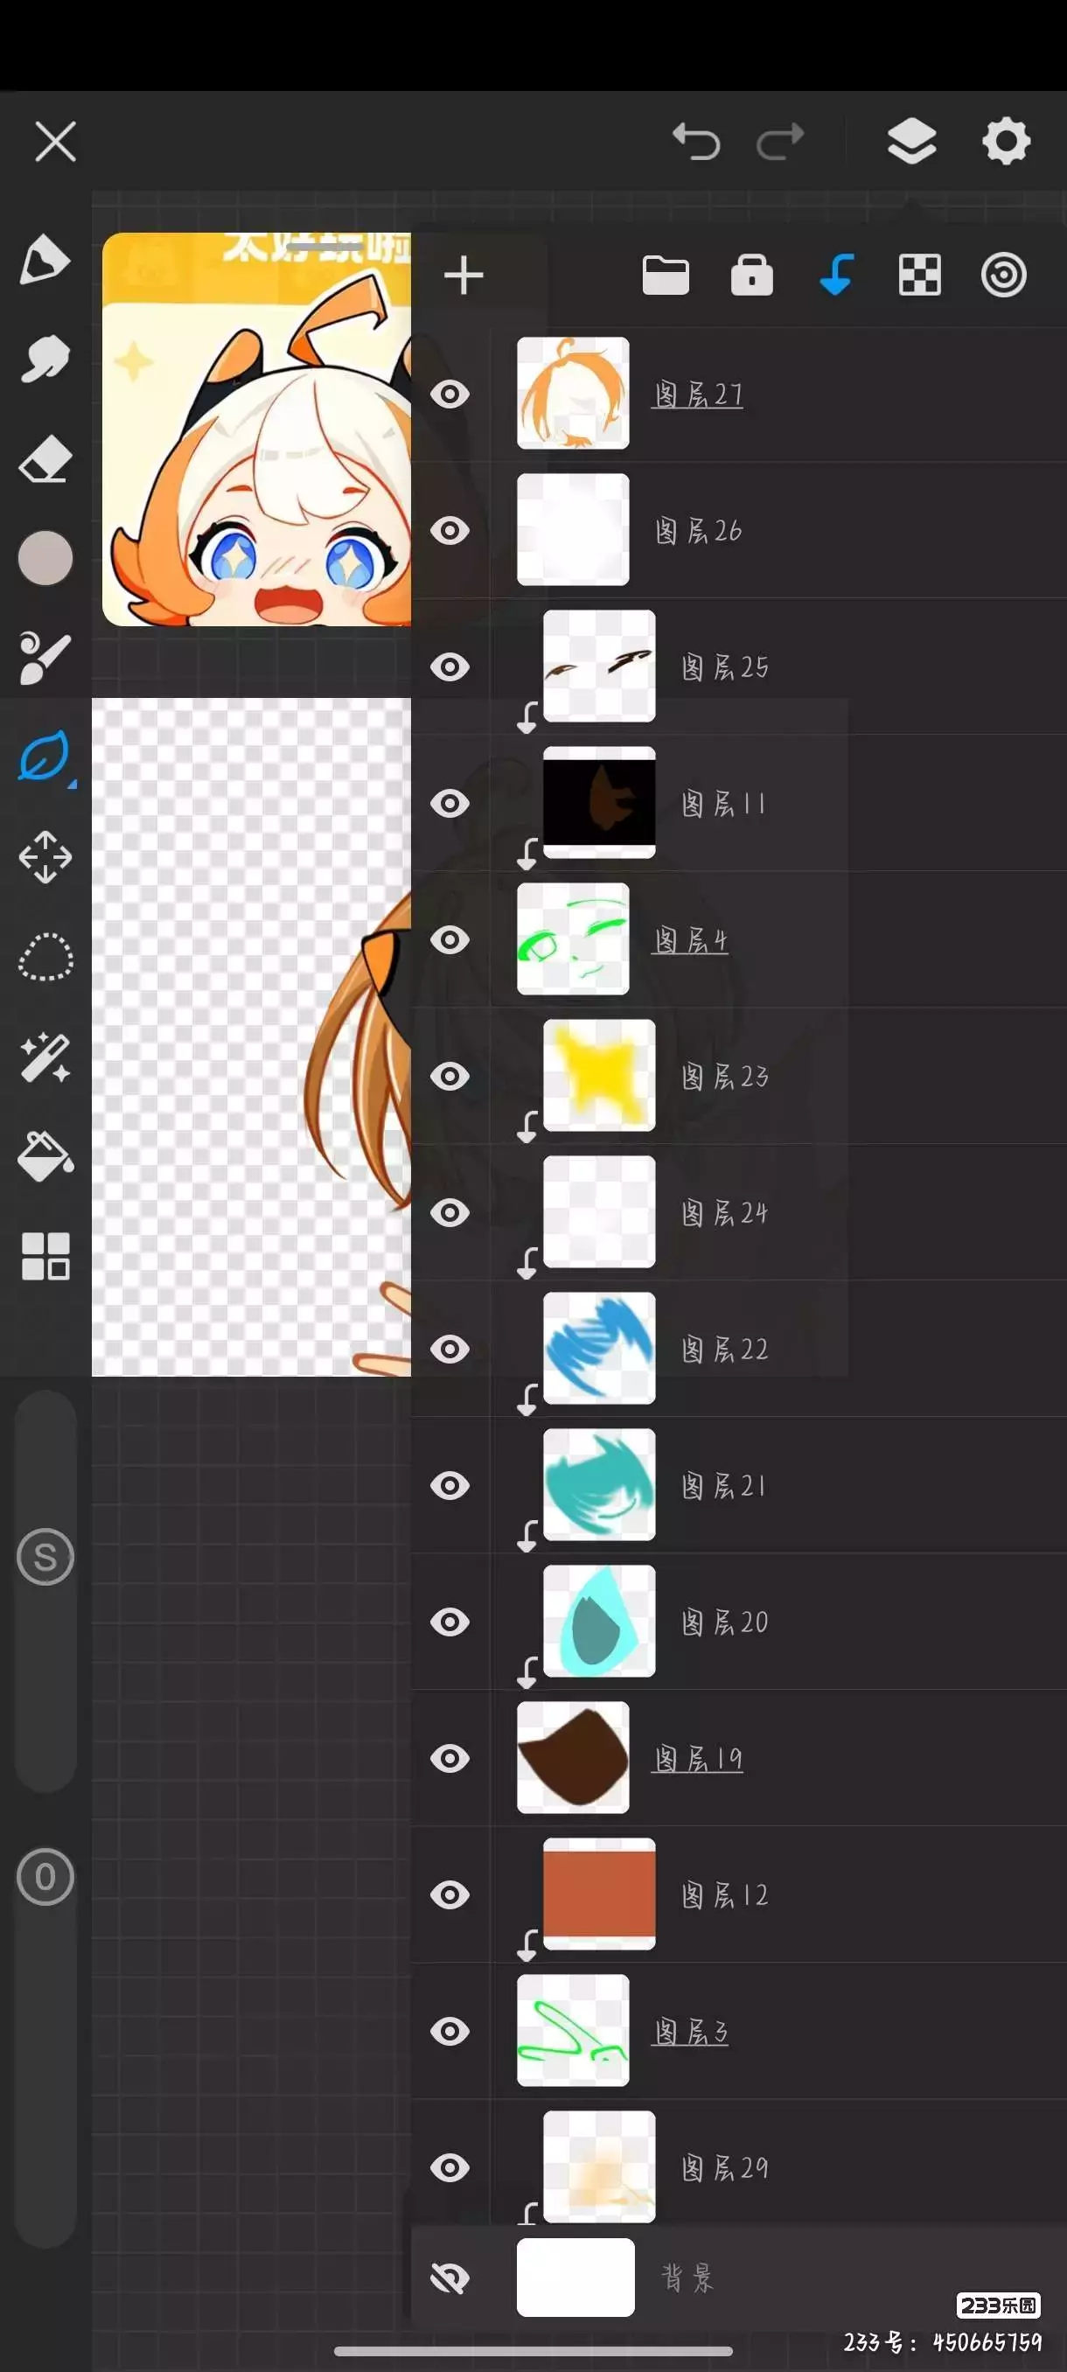Image resolution: width=1067 pixels, height=2372 pixels.
Task: Select the brush with curl tool
Action: coord(45,659)
